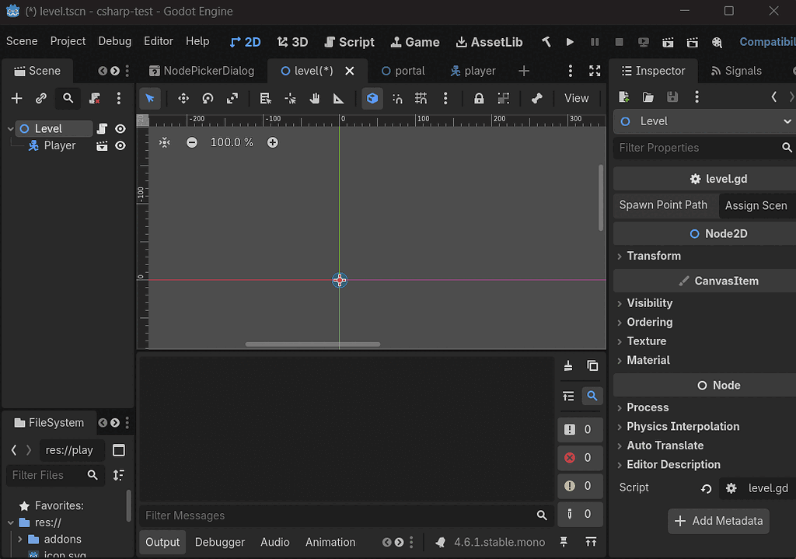
Task: Switch to the Script workspace
Action: click(x=349, y=42)
